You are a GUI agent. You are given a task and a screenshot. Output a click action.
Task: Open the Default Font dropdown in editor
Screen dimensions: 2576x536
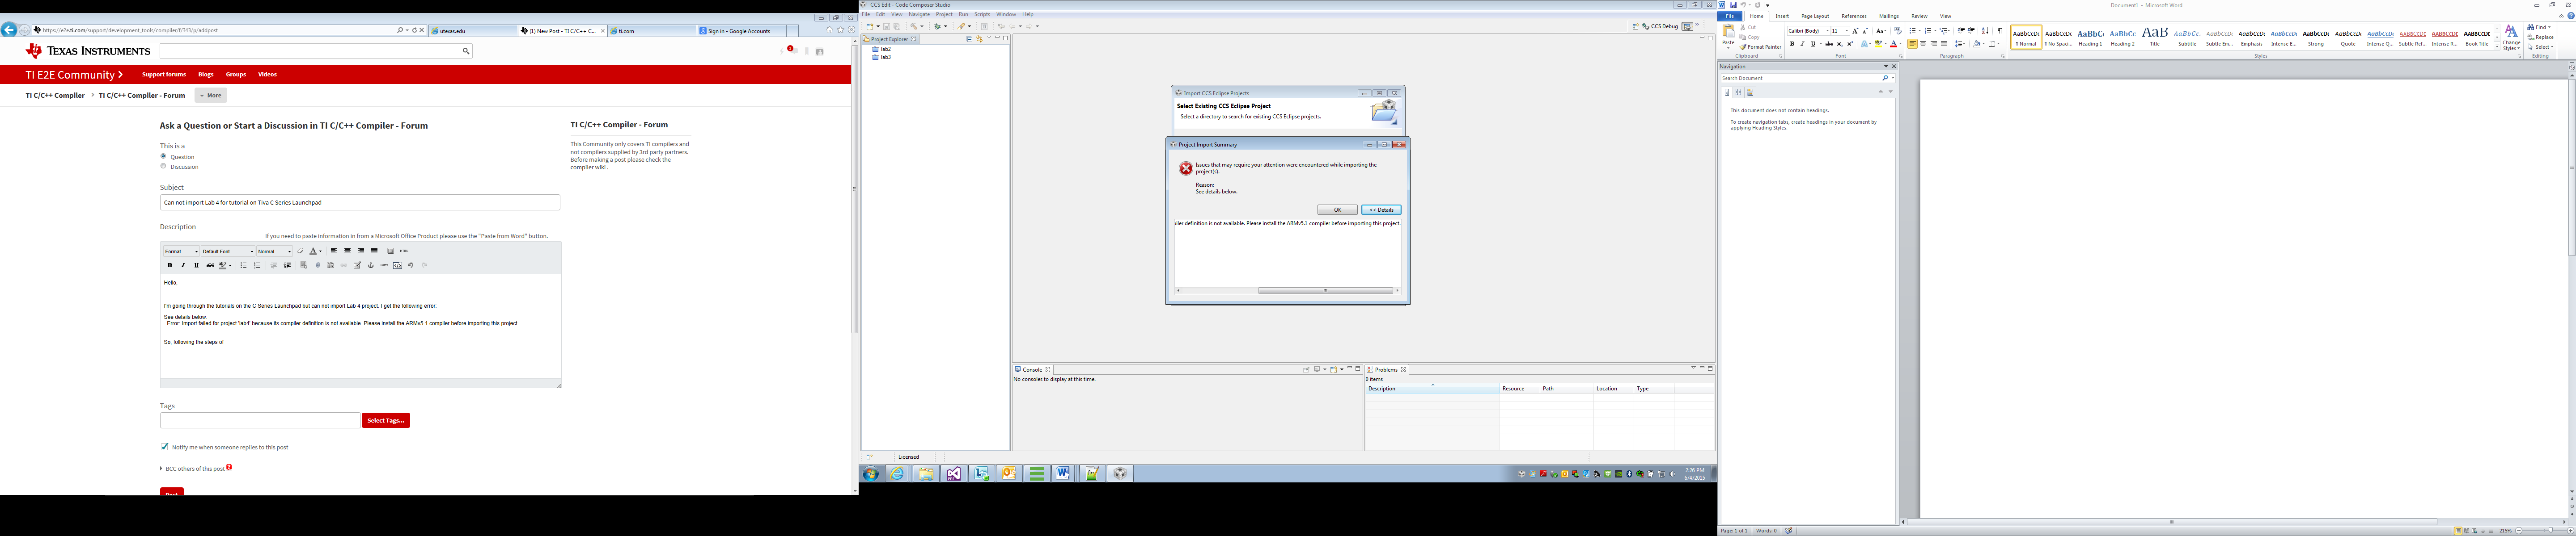pyautogui.click(x=228, y=251)
